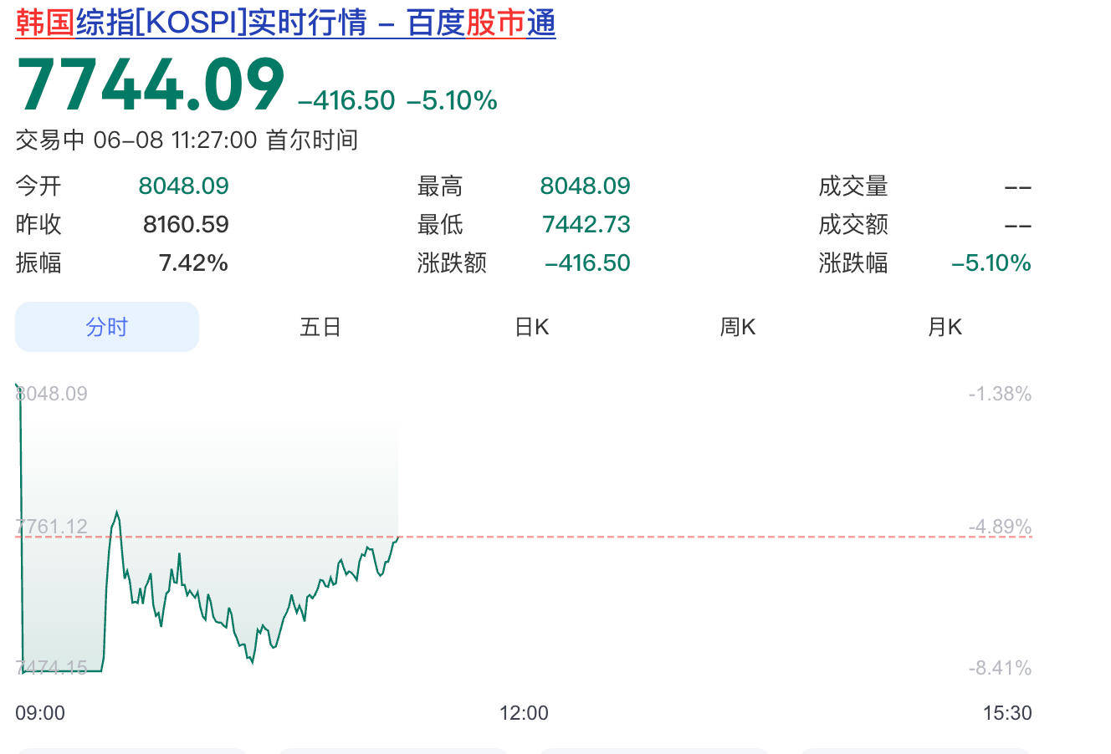Click the 今开 label
This screenshot has height=754, width=1111.
point(38,186)
